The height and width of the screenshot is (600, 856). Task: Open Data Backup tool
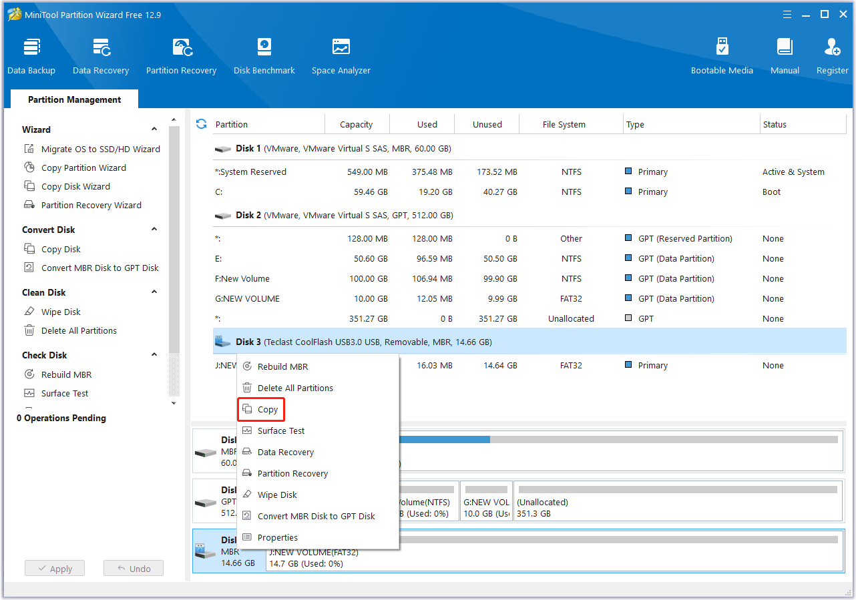tap(31, 57)
